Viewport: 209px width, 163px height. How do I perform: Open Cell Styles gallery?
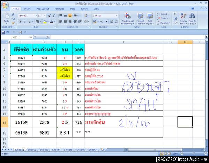point(150,19)
